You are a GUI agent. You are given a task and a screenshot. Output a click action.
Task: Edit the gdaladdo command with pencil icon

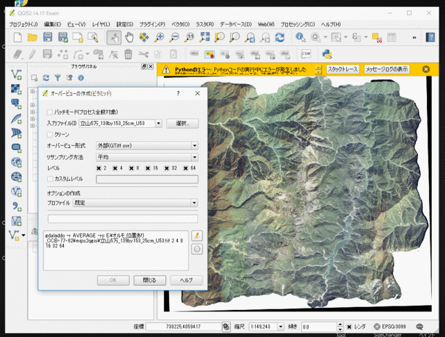[197, 236]
